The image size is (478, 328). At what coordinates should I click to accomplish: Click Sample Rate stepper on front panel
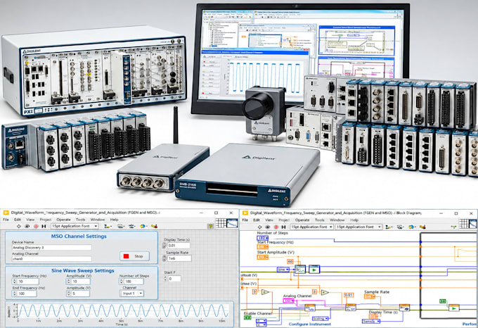pyautogui.click(x=164, y=258)
